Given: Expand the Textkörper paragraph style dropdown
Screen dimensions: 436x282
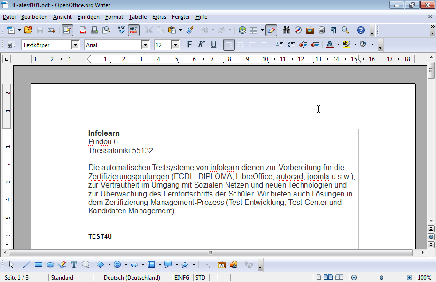Looking at the screenshot, I should [75, 45].
